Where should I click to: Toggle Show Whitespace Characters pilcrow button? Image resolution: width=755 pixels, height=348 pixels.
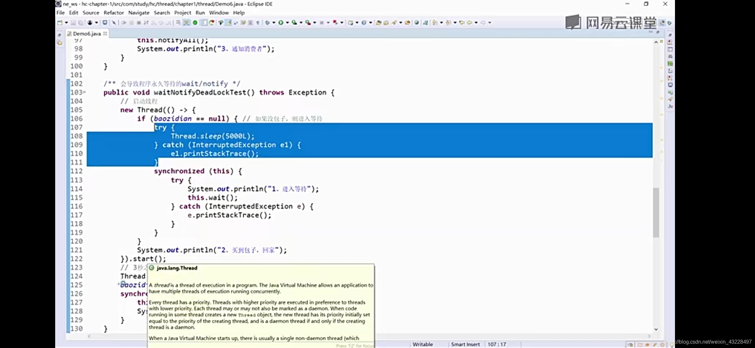257,23
